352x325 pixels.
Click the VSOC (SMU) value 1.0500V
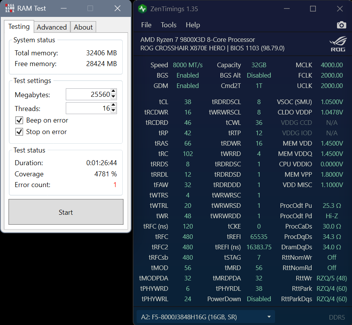(x=332, y=102)
